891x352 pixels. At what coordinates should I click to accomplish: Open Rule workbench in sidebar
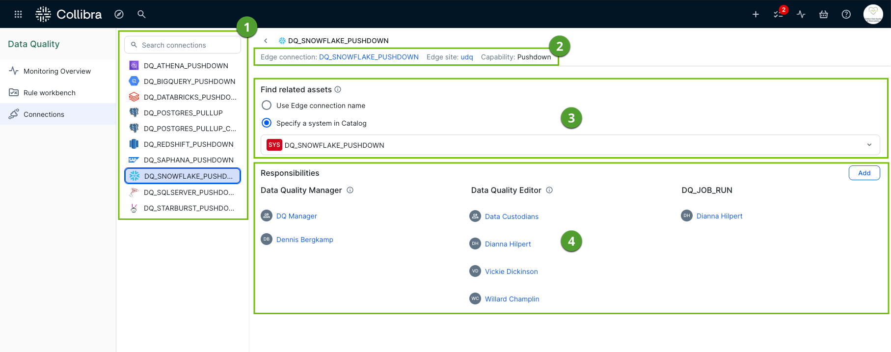coord(58,93)
